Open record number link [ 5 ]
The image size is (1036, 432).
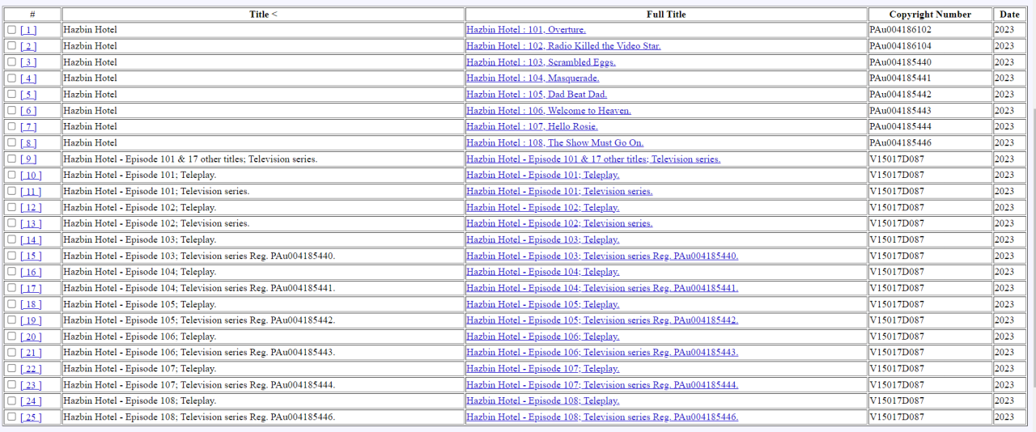[28, 95]
